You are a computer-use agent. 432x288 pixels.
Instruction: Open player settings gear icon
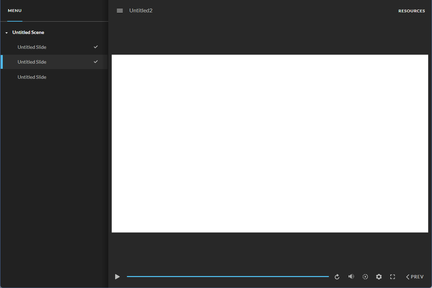[379, 277]
